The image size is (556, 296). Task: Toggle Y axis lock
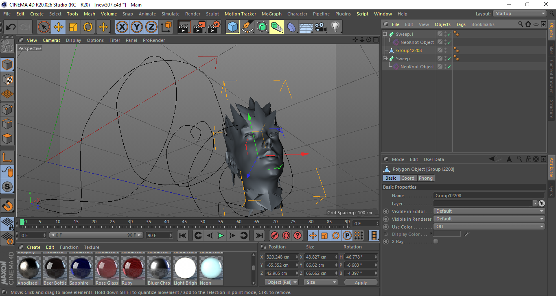(137, 27)
